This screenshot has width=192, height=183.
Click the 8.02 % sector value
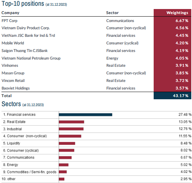click(186, 150)
